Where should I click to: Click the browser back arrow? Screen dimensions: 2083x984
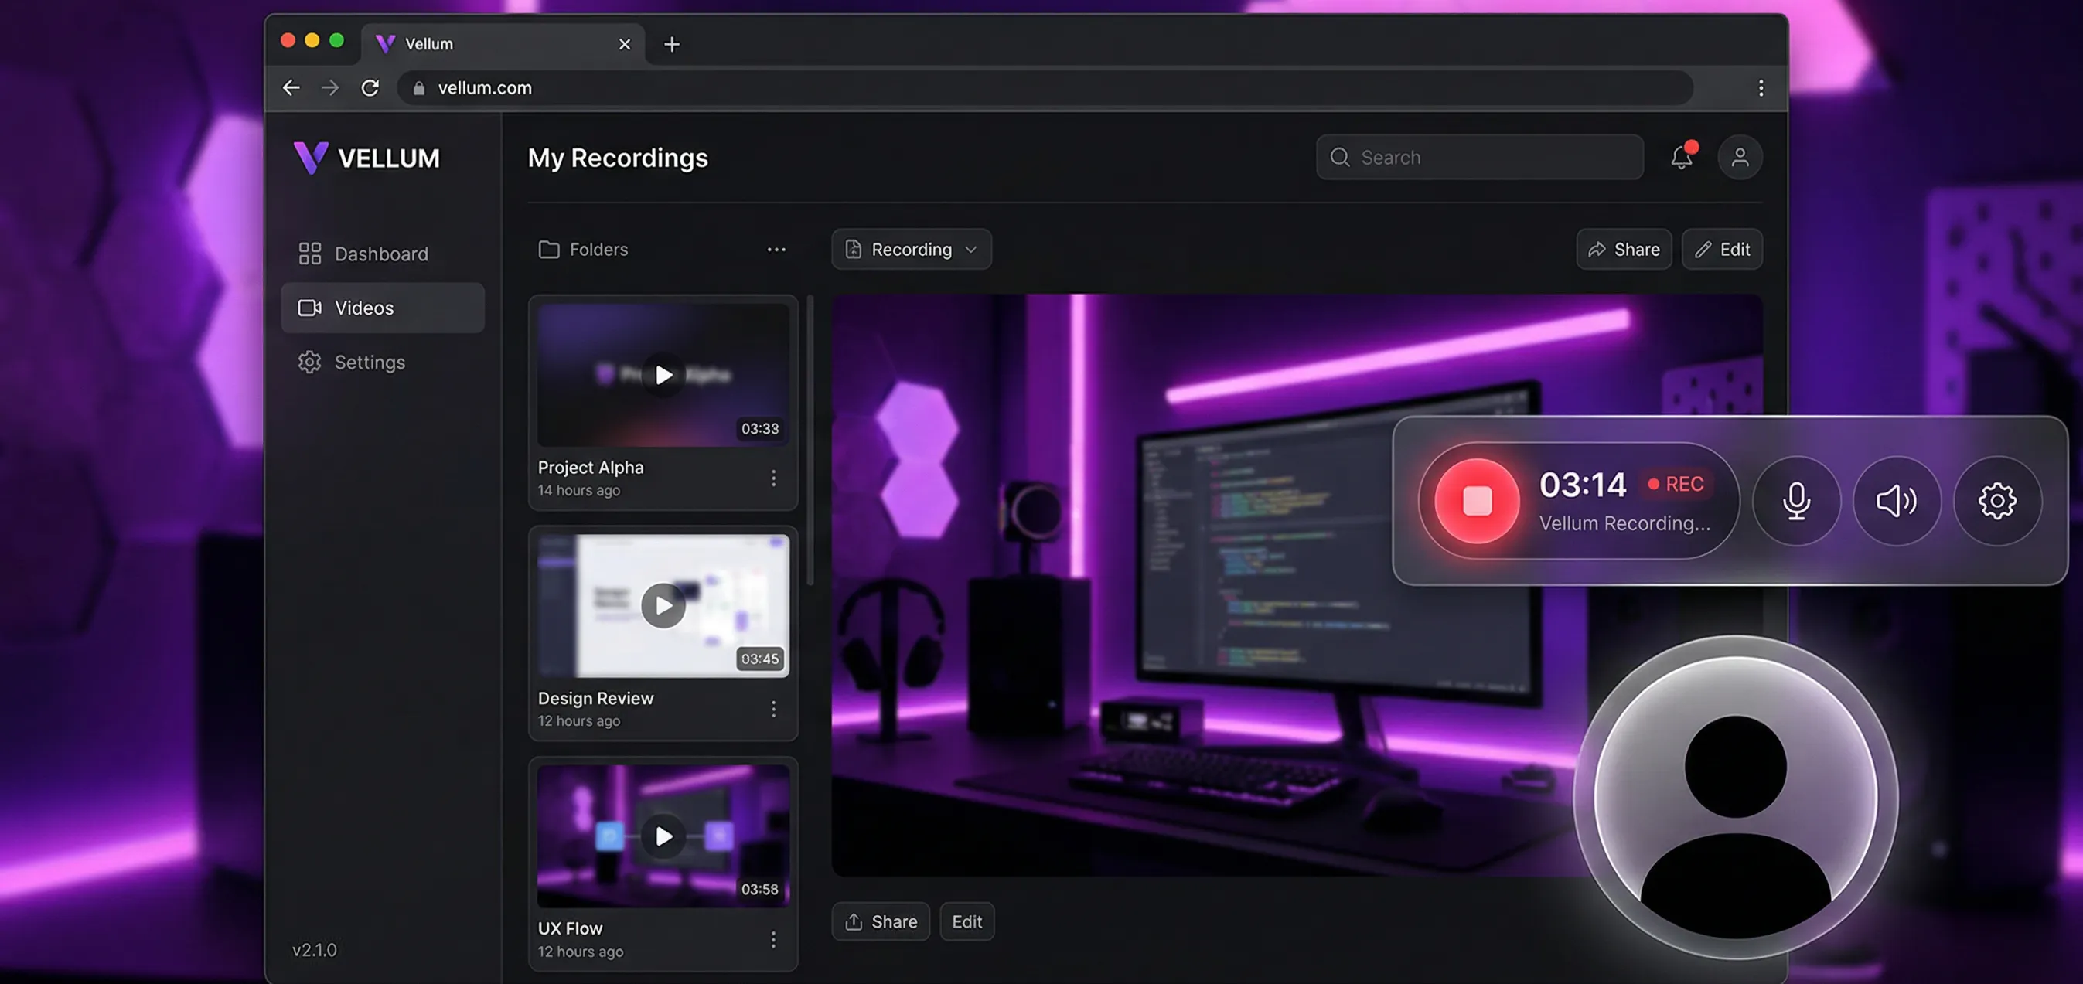point(291,87)
